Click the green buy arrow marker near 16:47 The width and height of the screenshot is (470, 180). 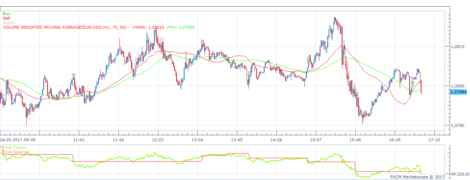click(413, 83)
